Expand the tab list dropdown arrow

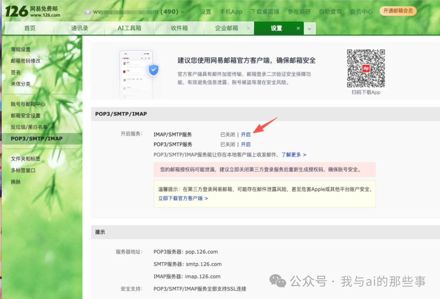tap(310, 29)
